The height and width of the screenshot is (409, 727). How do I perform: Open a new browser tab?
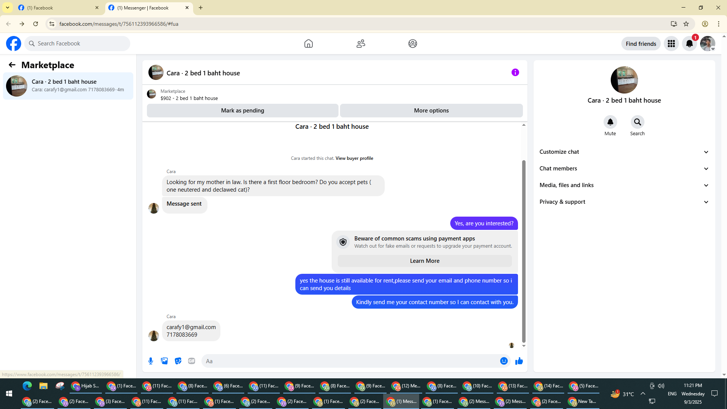coord(201,8)
